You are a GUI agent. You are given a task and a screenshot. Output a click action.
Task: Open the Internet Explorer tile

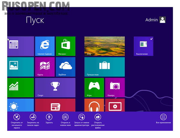pos(45,46)
